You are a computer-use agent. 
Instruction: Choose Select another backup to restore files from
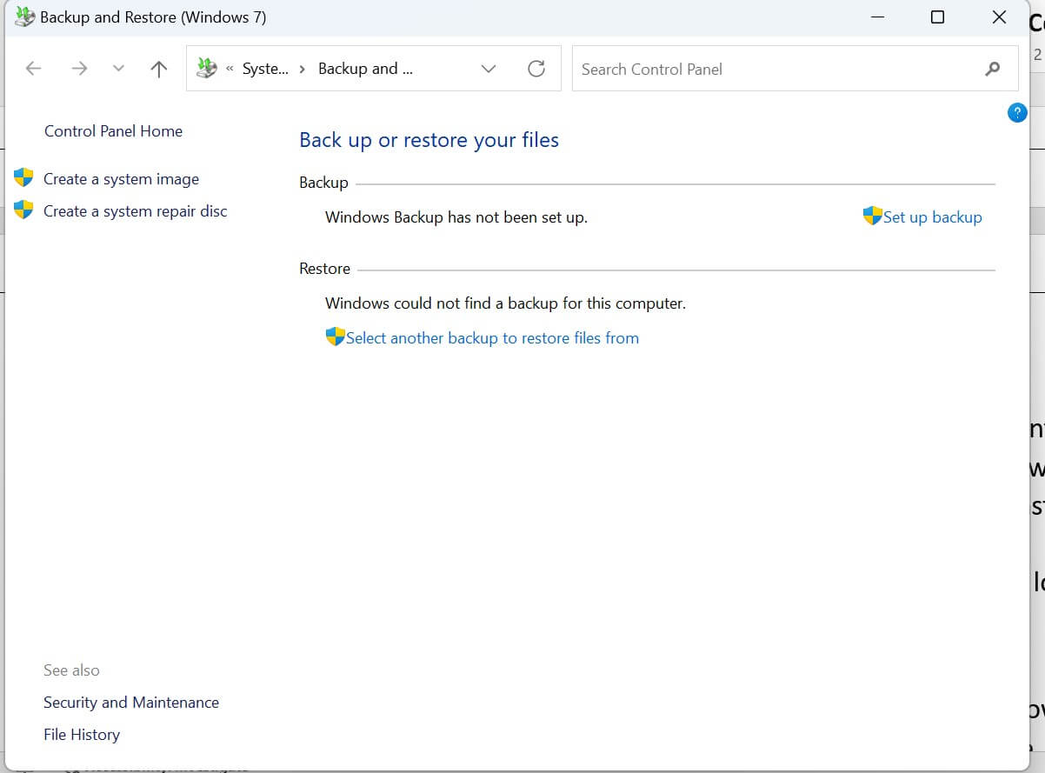click(492, 338)
